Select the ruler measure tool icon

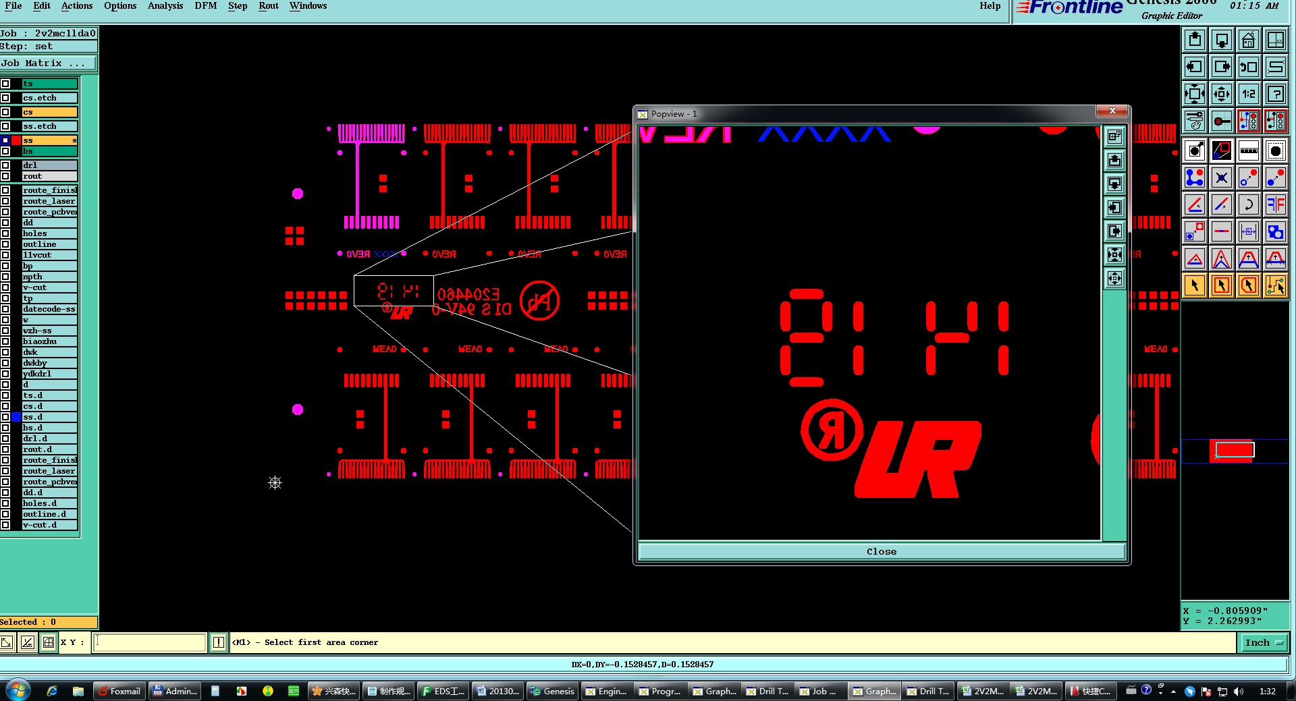coord(1249,150)
